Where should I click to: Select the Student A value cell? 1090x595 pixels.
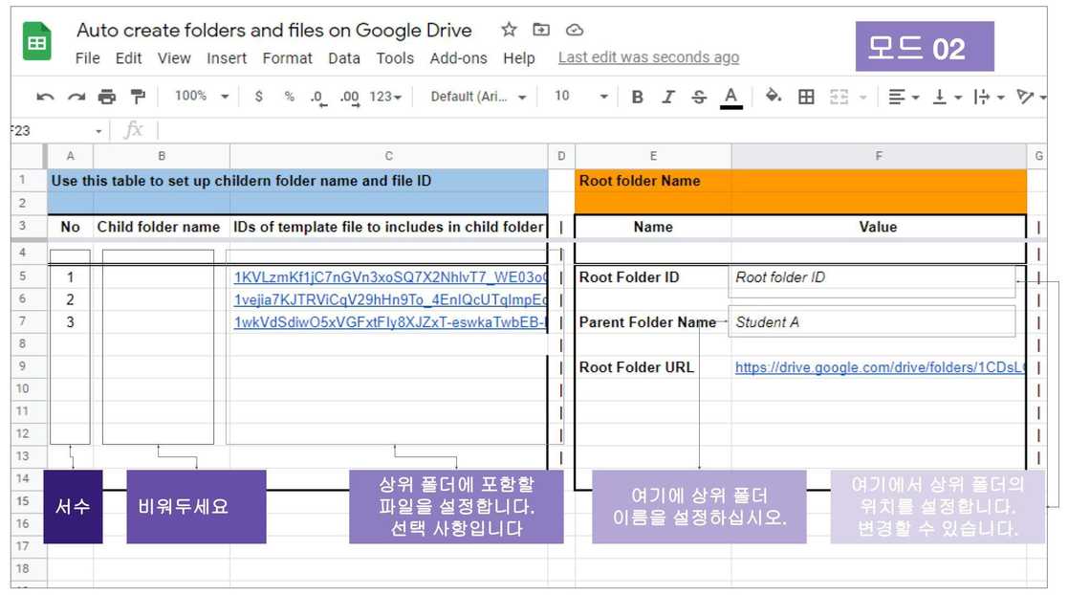872,322
